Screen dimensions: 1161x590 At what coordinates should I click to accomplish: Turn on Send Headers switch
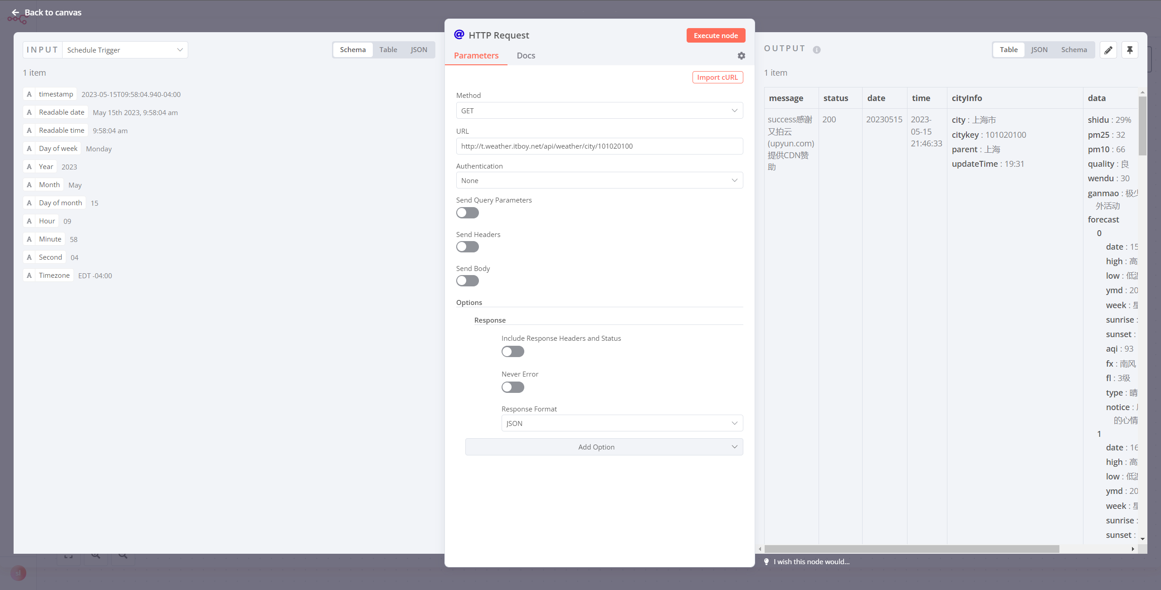467,247
